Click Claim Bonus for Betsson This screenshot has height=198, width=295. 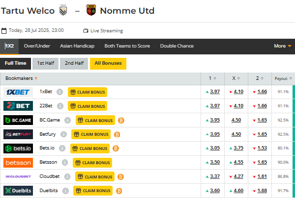point(92,163)
